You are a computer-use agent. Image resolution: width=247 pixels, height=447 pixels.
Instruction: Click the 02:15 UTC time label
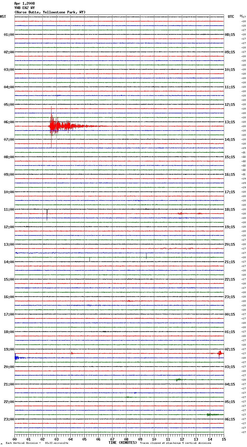pyautogui.click(x=230, y=349)
